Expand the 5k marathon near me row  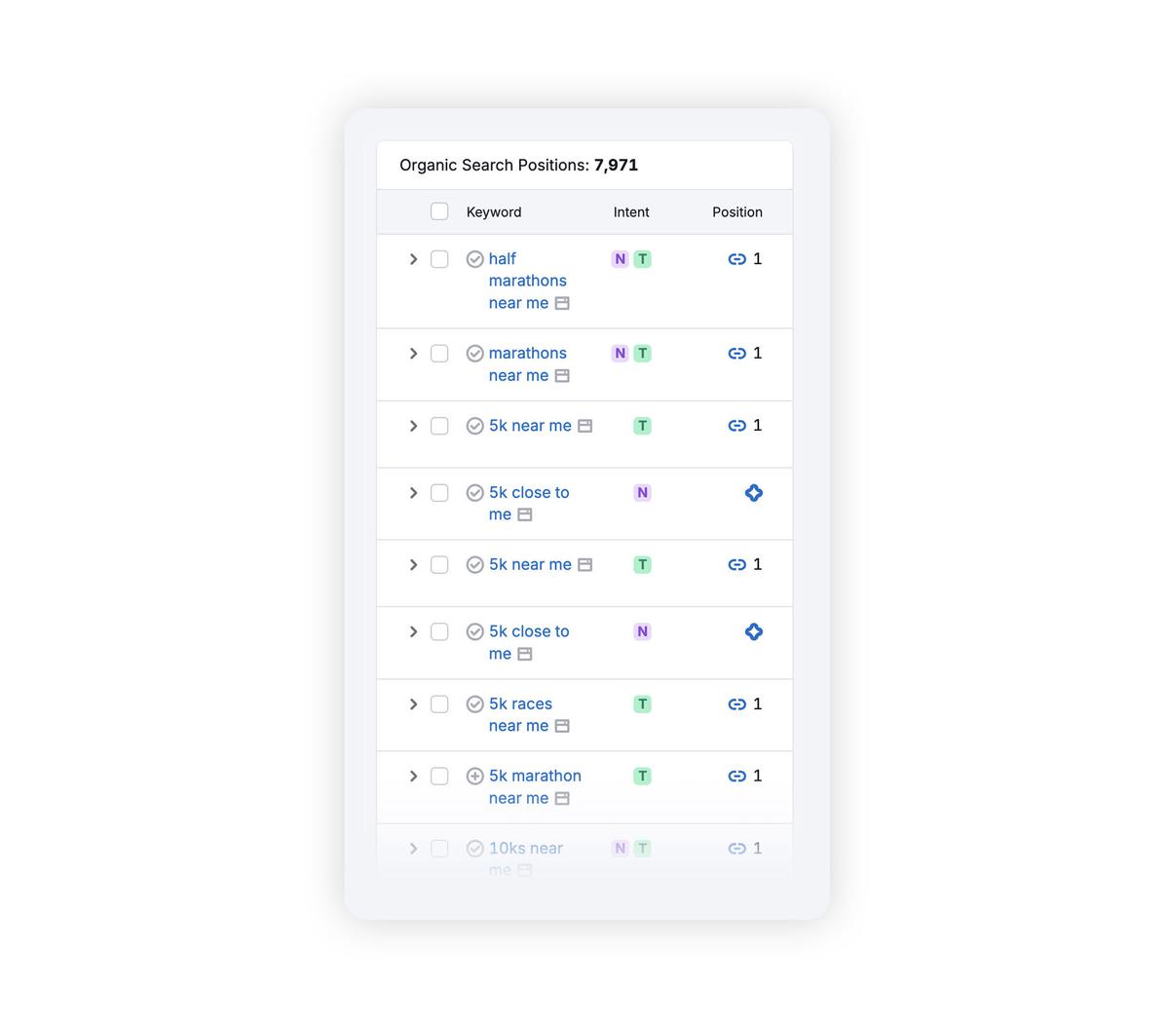pyautogui.click(x=413, y=777)
